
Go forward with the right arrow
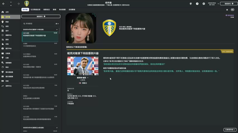pyautogui.click(x=18, y=4)
